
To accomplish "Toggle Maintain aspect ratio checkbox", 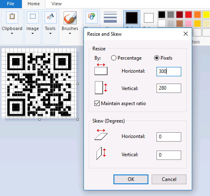I will [x=97, y=103].
